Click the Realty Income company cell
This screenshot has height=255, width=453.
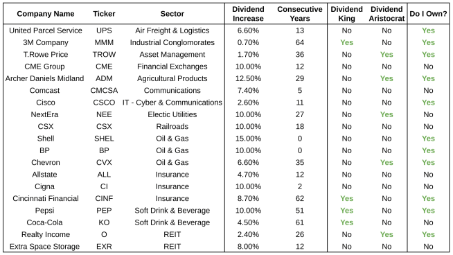click(46, 234)
